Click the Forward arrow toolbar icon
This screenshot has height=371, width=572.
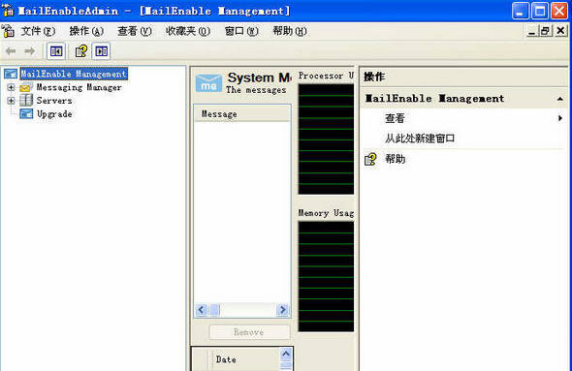(29, 51)
